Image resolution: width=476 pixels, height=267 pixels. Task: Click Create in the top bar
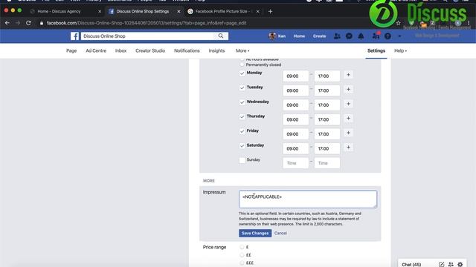click(x=319, y=36)
